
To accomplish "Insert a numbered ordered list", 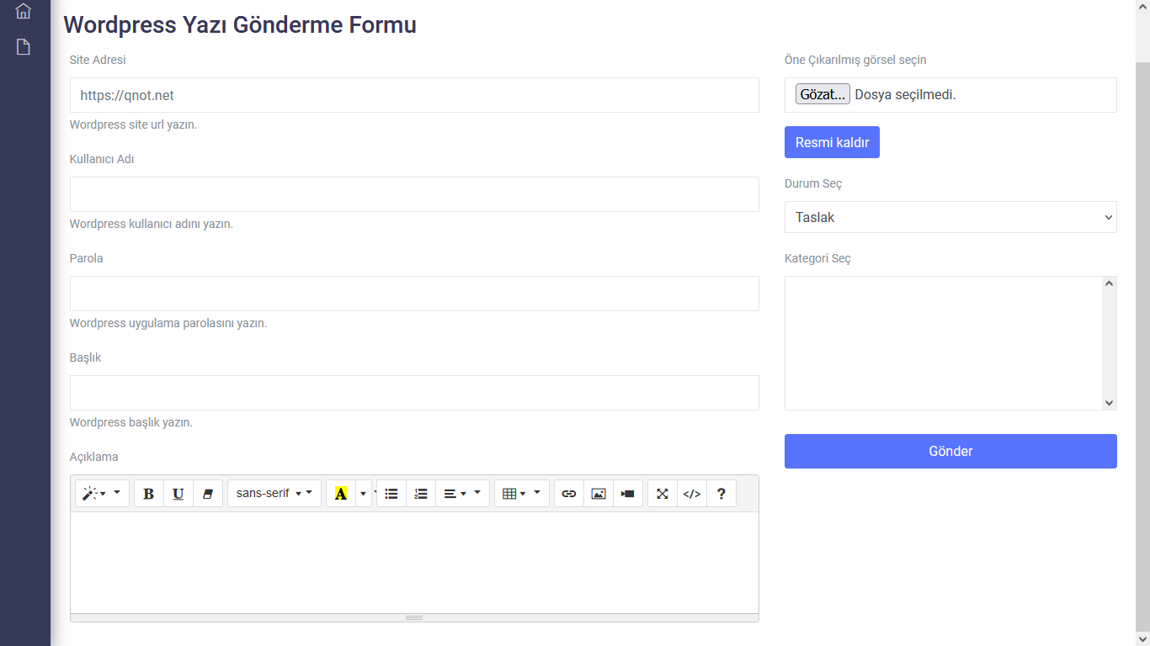I will 421,494.
